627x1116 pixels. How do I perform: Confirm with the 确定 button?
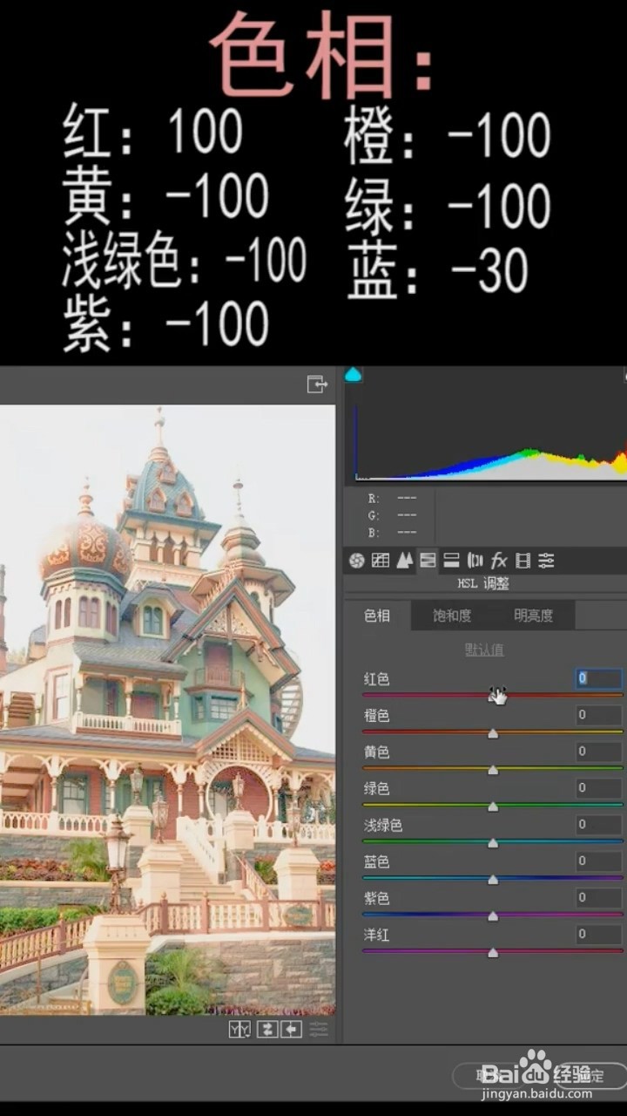coord(591,1075)
